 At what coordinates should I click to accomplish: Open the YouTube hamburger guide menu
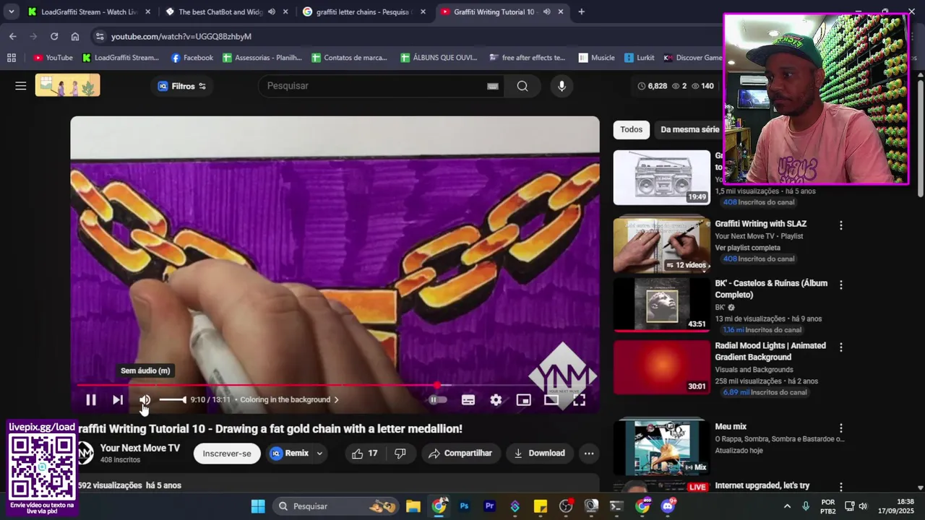[x=21, y=86]
